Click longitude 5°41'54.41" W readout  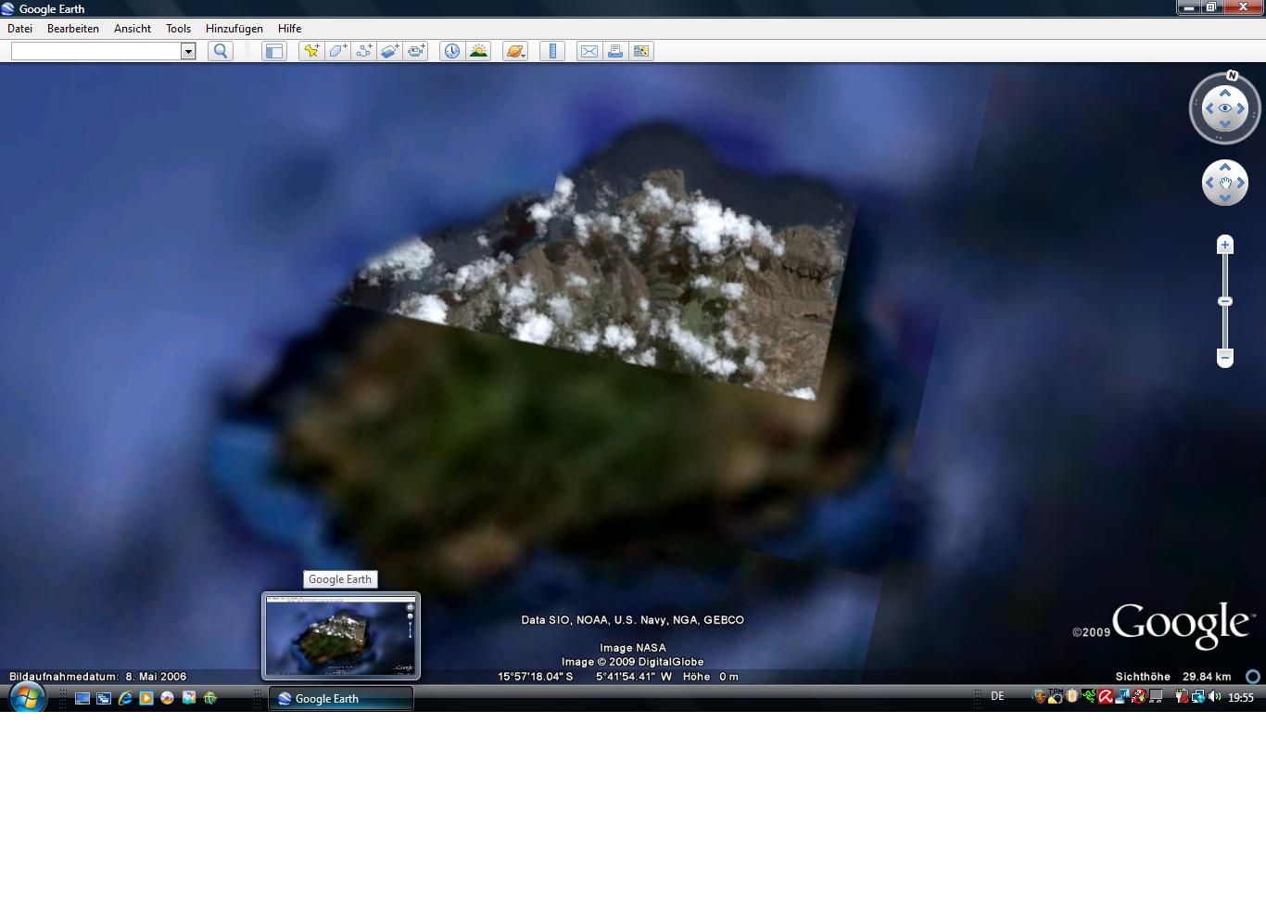coord(634,677)
